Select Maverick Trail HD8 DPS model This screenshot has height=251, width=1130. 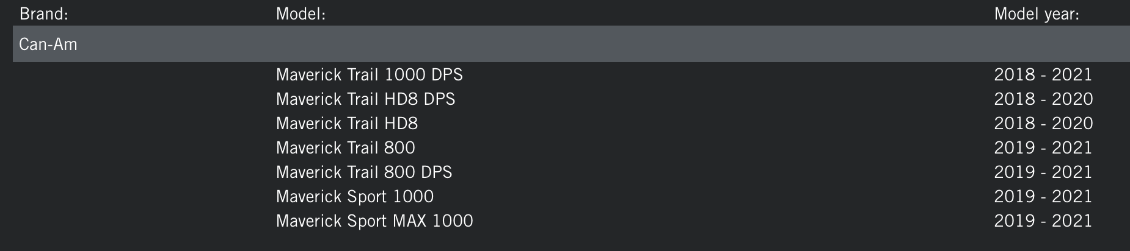coord(365,99)
